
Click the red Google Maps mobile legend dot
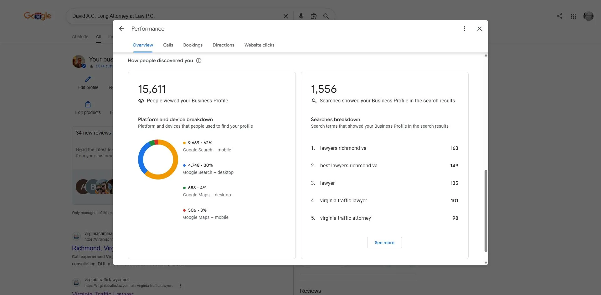click(x=184, y=210)
